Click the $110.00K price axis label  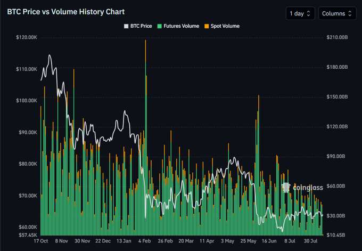click(27, 69)
